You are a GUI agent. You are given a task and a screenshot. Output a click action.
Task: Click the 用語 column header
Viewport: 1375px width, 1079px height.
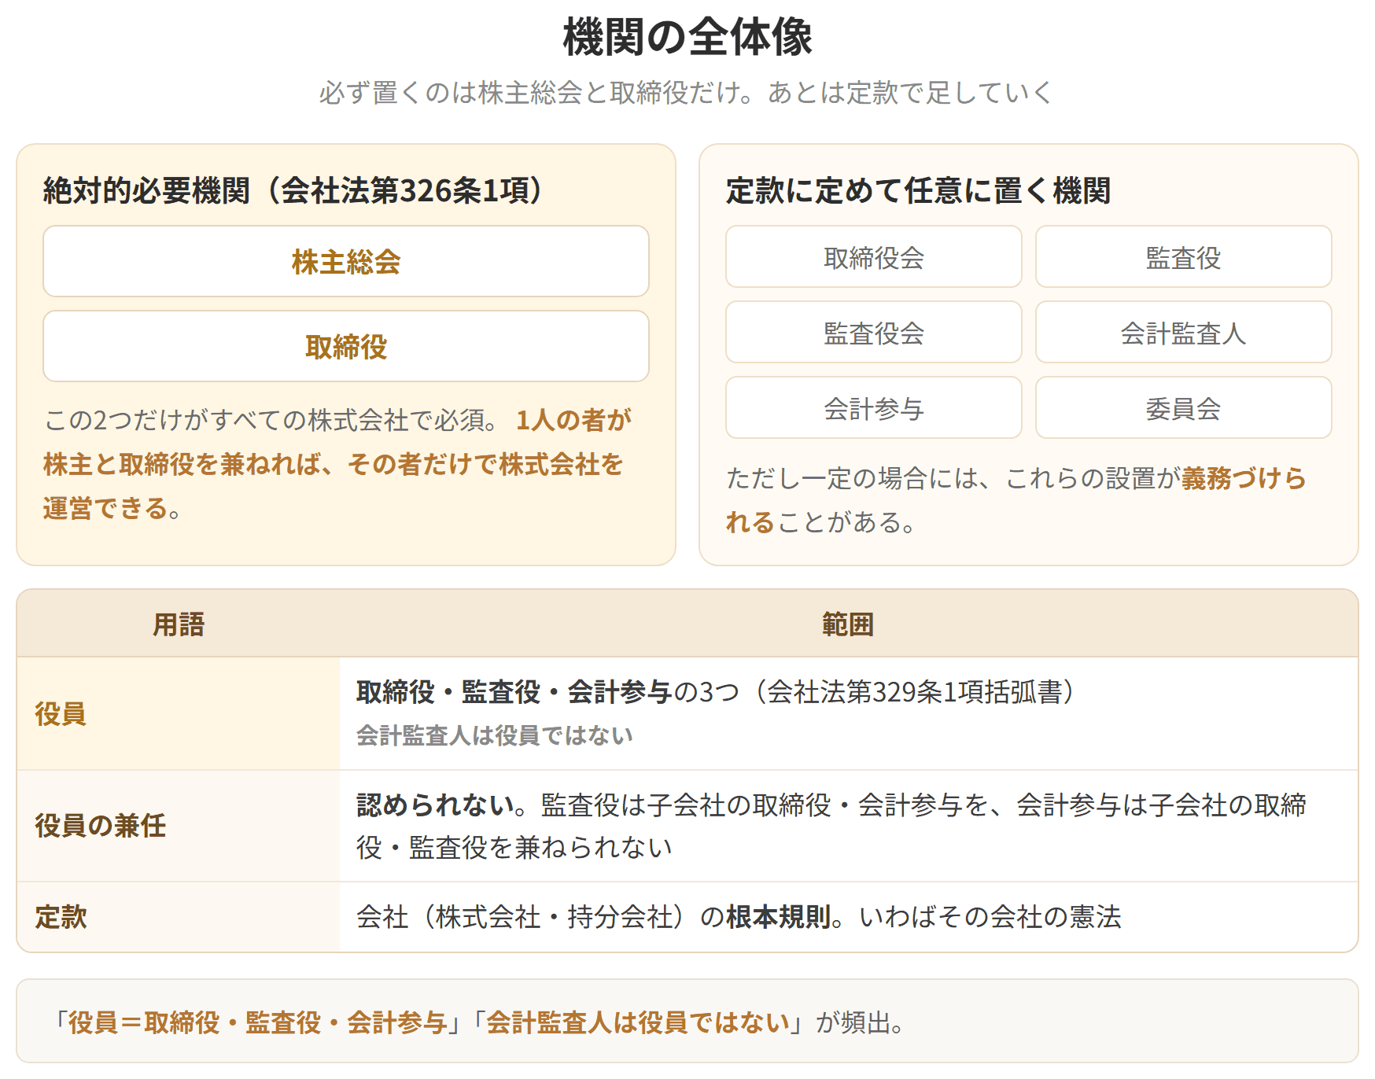click(x=179, y=624)
